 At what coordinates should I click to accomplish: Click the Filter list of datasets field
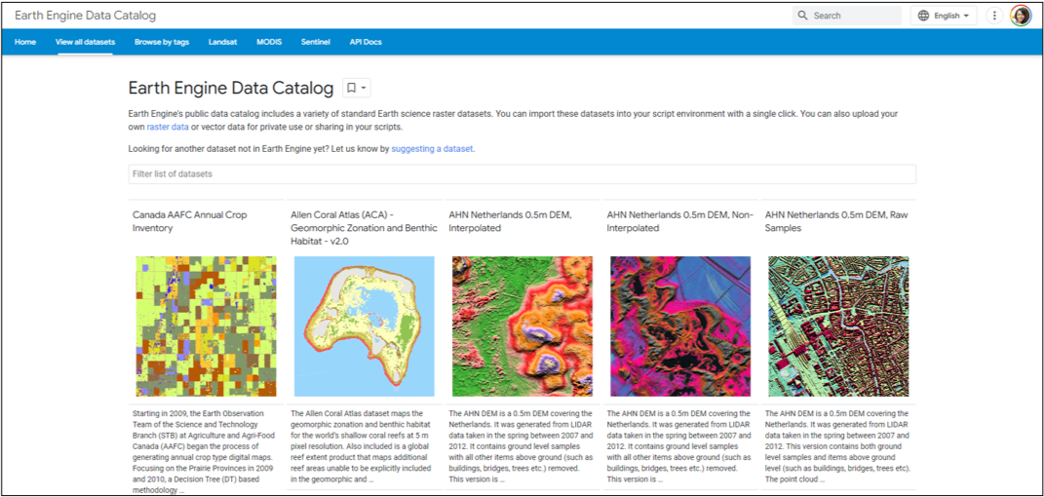pos(522,173)
